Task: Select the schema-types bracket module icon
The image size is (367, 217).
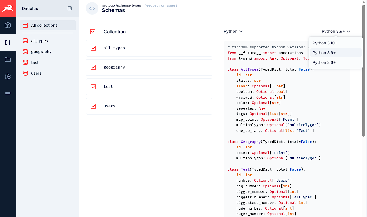Action: tap(8, 42)
